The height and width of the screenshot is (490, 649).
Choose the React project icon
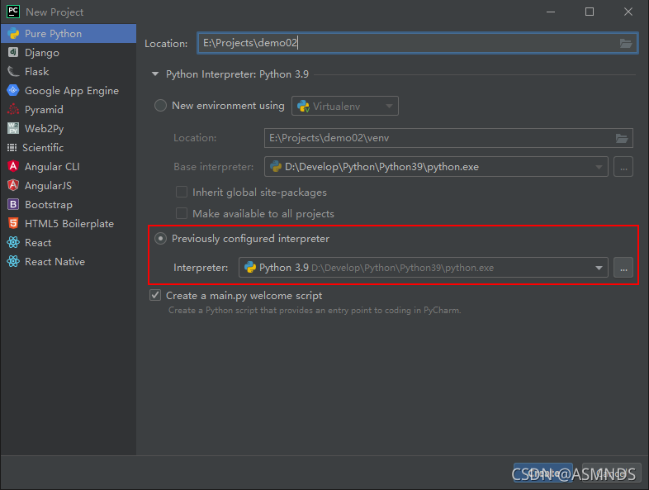[x=13, y=242]
